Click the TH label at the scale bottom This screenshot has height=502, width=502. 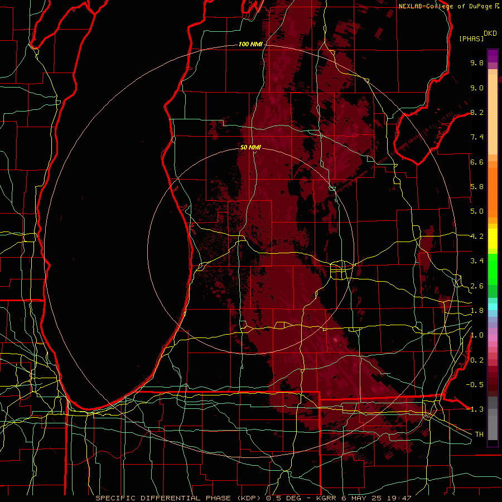479,435
